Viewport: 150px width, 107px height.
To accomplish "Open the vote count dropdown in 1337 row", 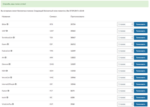I will point(125,31).
